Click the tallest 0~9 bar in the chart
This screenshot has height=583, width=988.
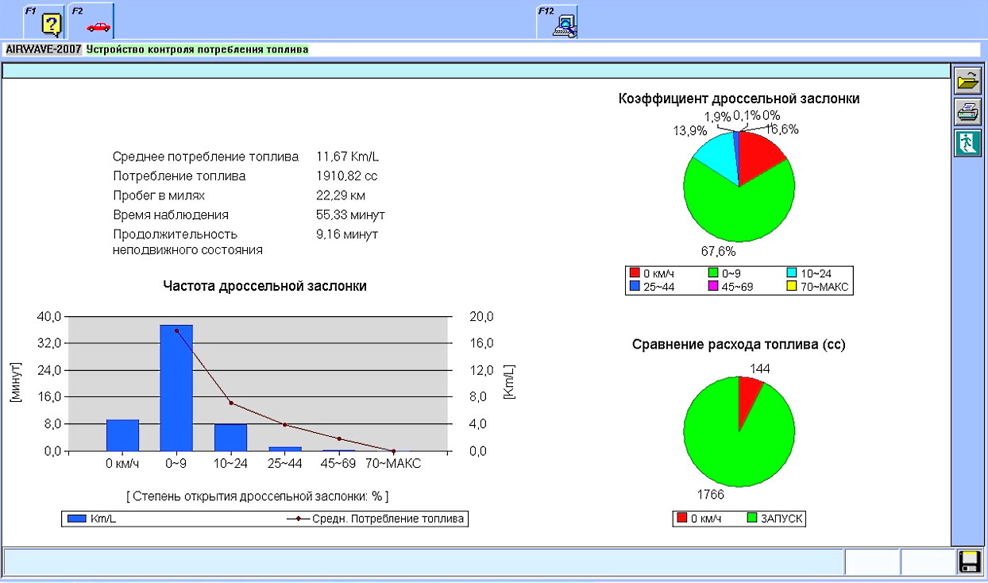coord(176,388)
